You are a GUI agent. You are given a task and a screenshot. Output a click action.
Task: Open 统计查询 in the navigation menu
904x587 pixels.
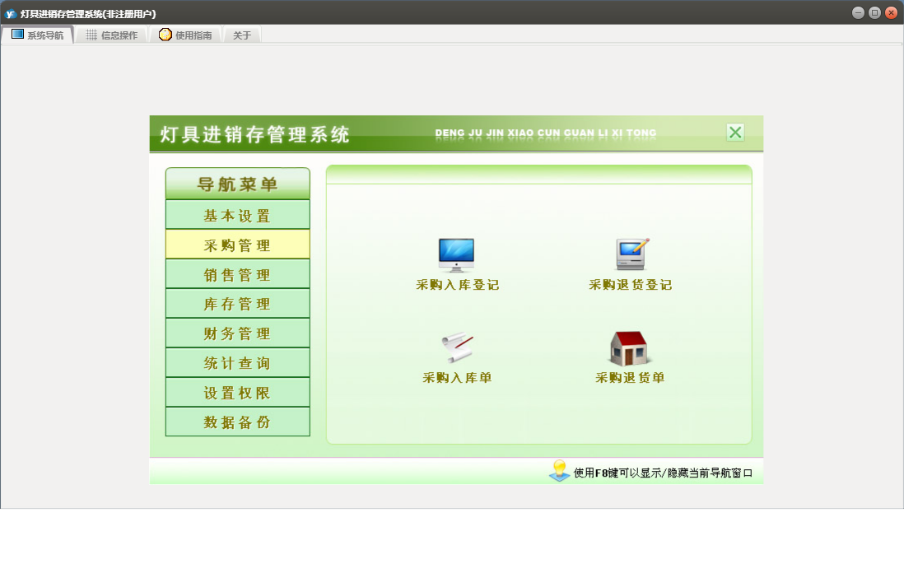[x=238, y=363]
